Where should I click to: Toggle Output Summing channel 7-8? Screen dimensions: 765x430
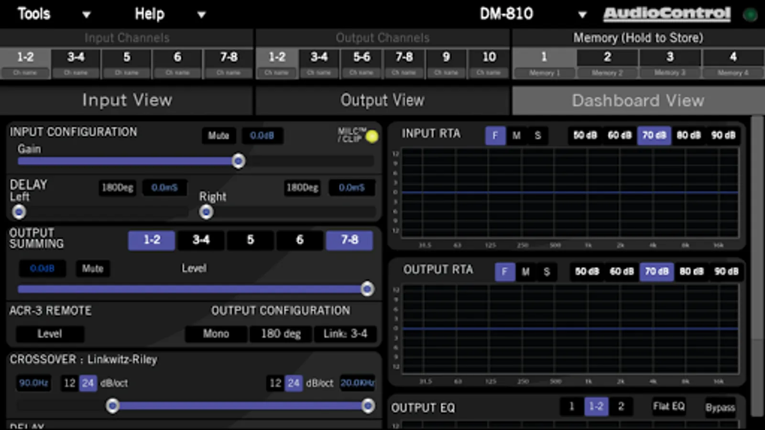point(350,240)
